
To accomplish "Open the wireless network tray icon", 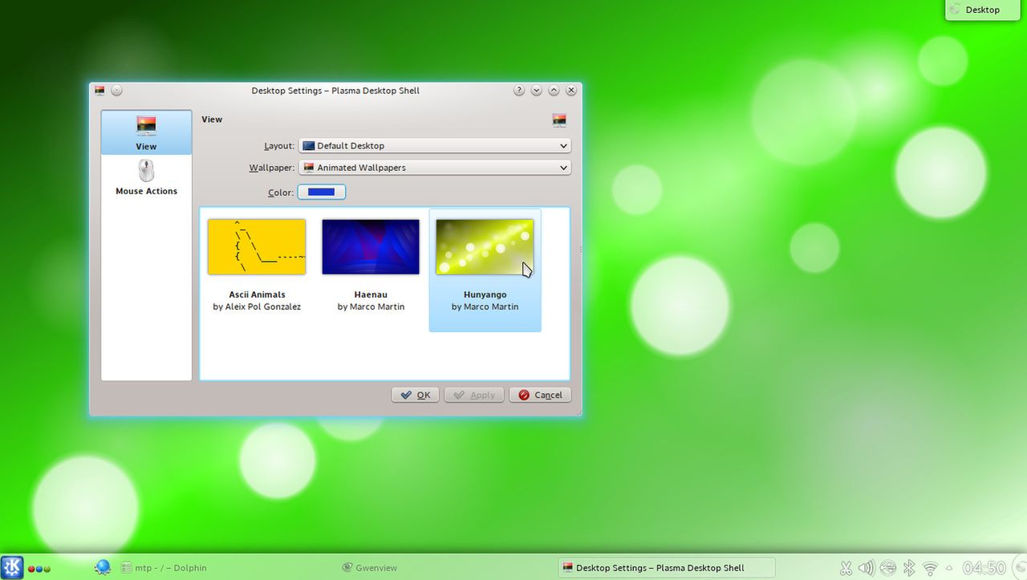I will [930, 568].
